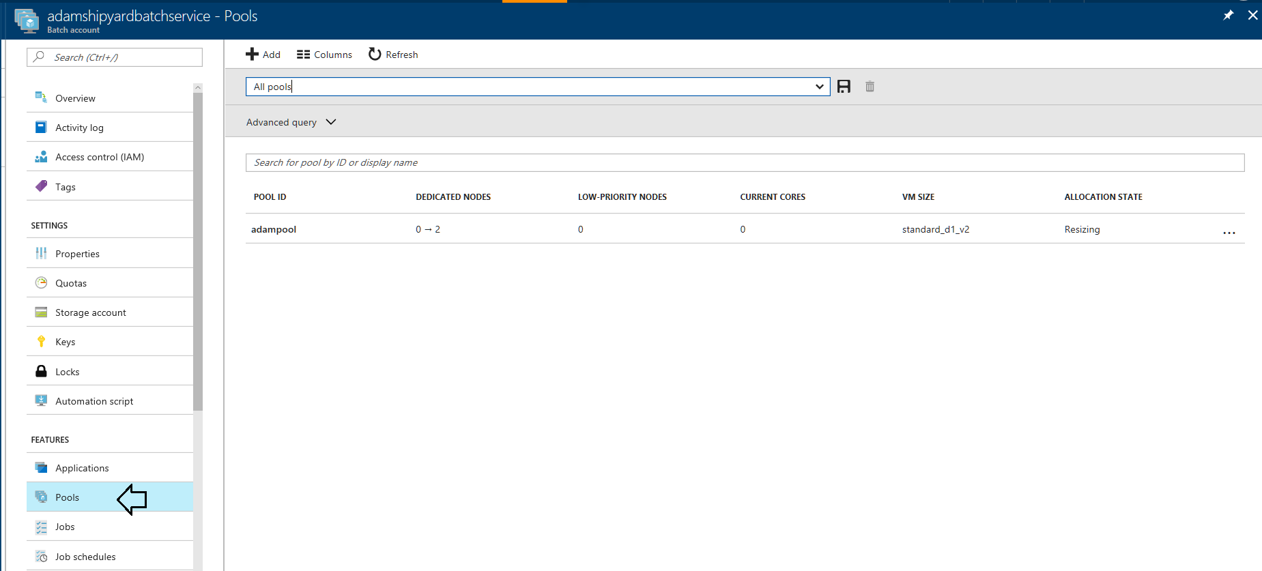Screen dimensions: 1262x571
Task: Click the Automation script download icon
Action: point(41,400)
